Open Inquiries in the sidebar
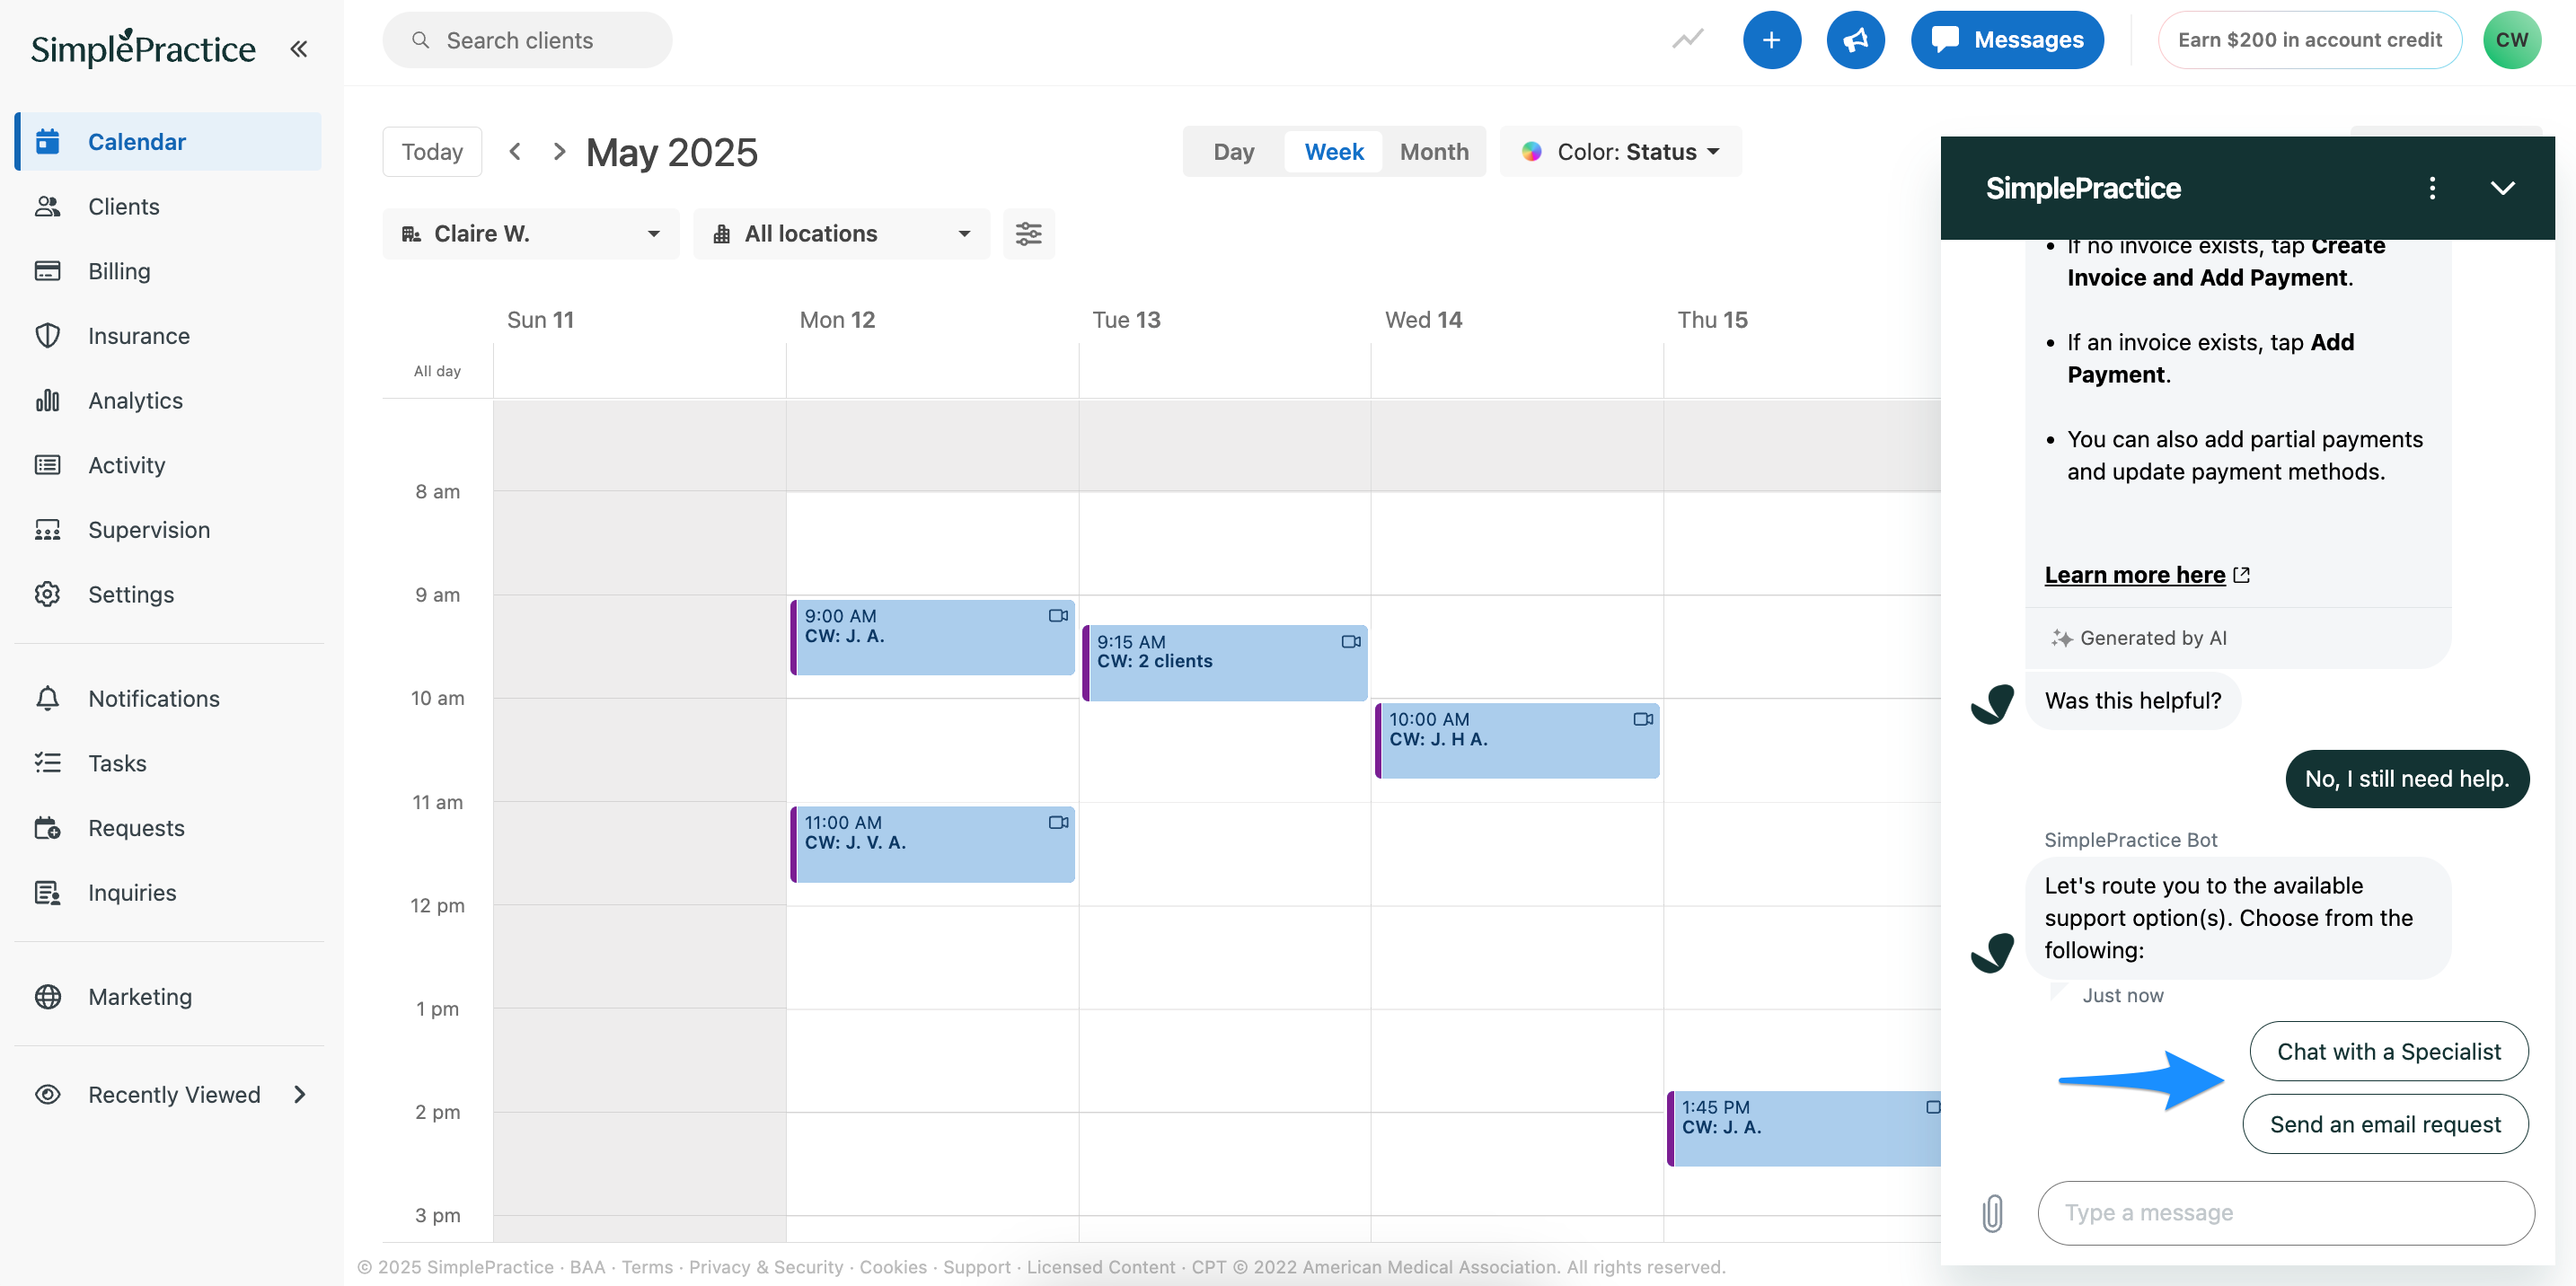Screen dimensions: 2576x1286 [168, 892]
